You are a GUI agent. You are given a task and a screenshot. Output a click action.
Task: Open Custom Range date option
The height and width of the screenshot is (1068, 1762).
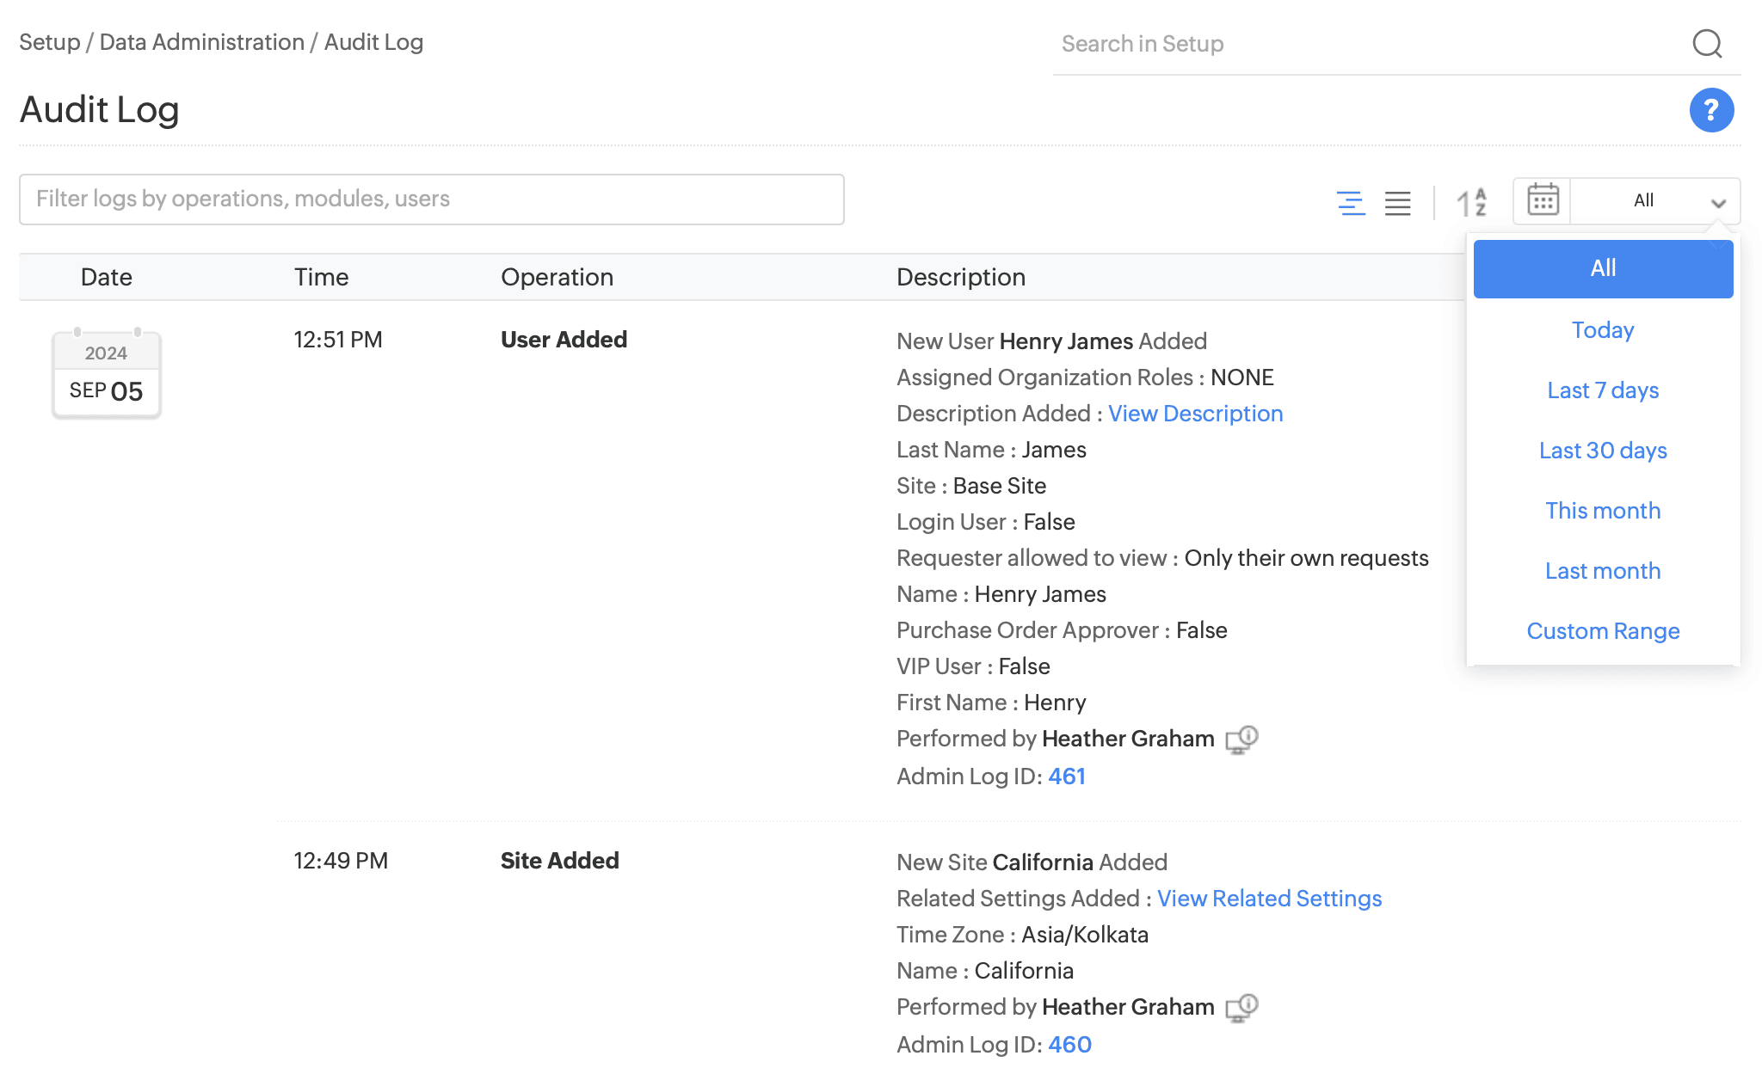[x=1602, y=631]
